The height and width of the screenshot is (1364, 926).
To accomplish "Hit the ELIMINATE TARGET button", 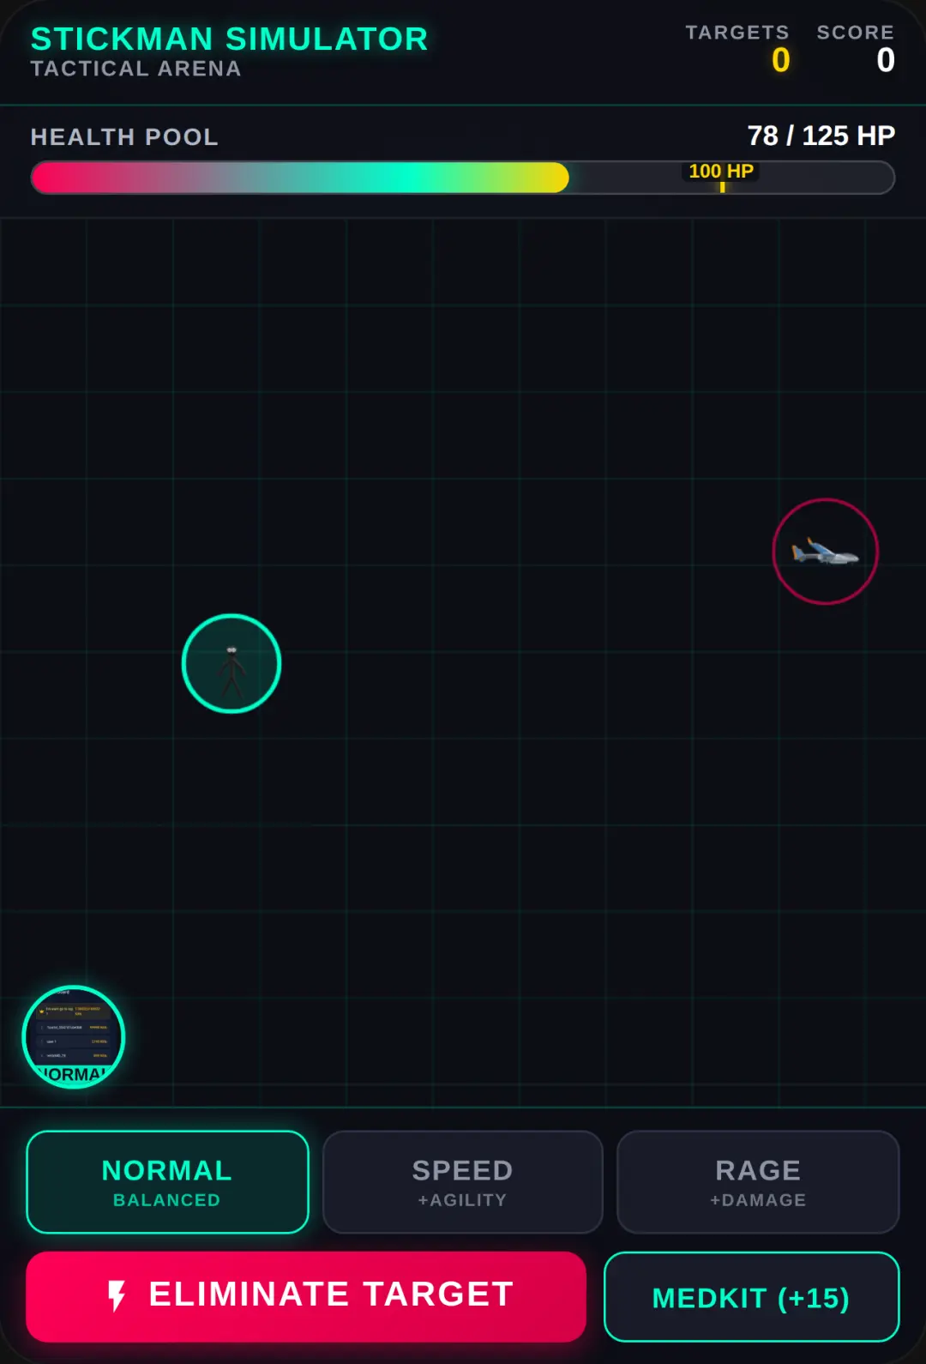I will tap(306, 1296).
